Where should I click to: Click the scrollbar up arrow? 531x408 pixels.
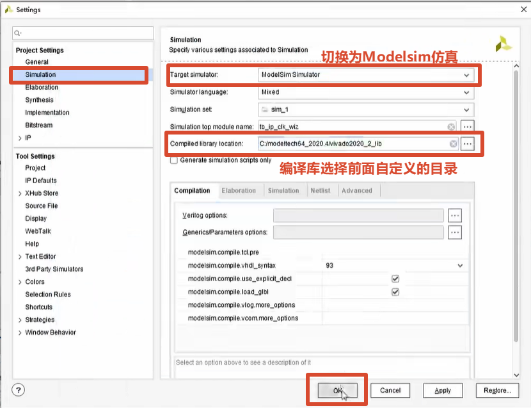pyautogui.click(x=516, y=66)
